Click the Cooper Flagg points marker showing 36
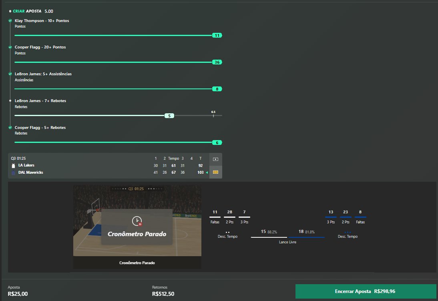Viewport: 438px width, 301px height. [x=217, y=62]
